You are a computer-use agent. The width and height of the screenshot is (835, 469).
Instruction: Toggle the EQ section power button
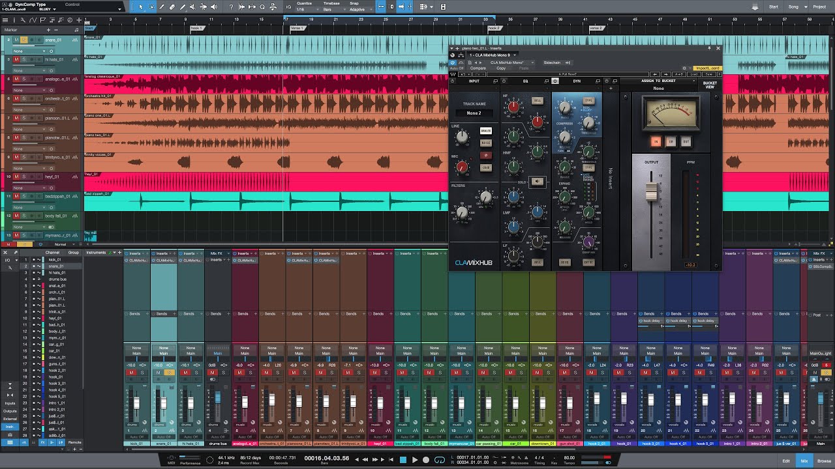(x=504, y=81)
